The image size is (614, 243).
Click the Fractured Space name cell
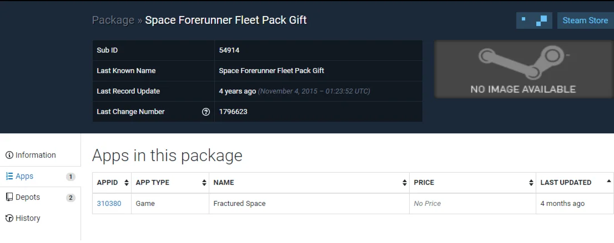click(240, 203)
